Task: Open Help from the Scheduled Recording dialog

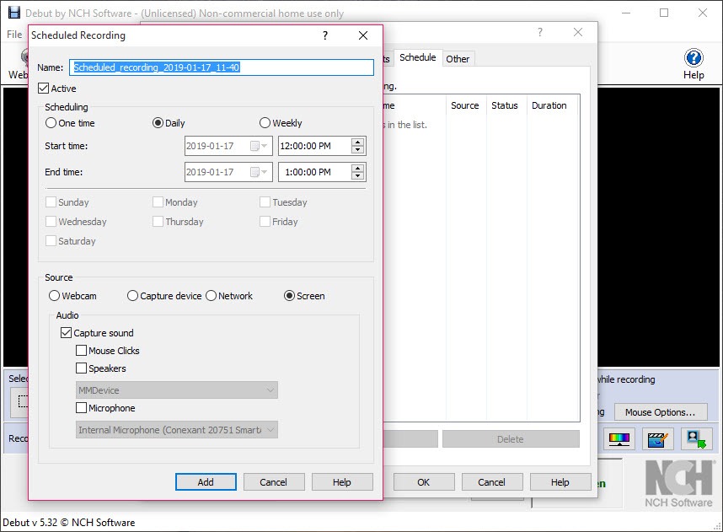Action: pyautogui.click(x=341, y=482)
